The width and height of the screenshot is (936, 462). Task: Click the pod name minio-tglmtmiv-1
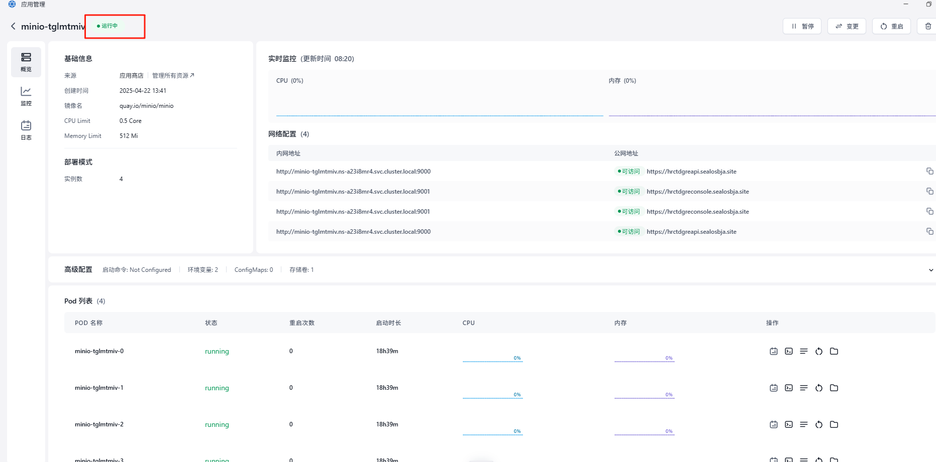point(99,388)
